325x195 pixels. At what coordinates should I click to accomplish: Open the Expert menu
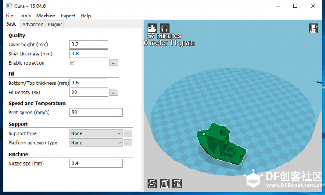[68, 16]
